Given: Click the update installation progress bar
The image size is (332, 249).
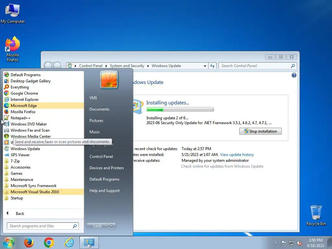Looking at the screenshot, I should point(180,109).
